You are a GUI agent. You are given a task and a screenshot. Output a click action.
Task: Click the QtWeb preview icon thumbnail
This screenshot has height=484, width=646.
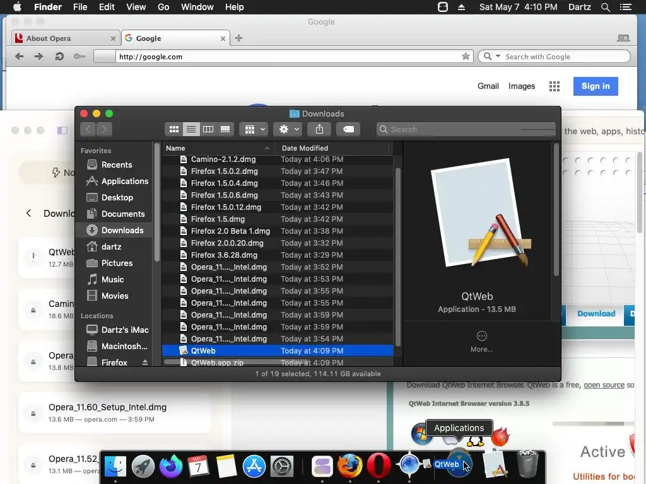pyautogui.click(x=480, y=214)
